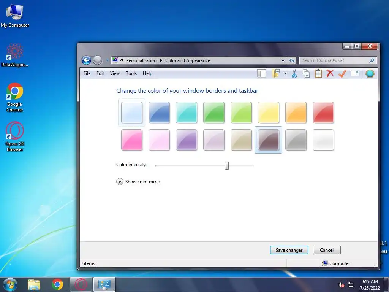Viewport: 389px width, 292px height.
Task: Go back with the blue Back arrow
Action: [86, 60]
